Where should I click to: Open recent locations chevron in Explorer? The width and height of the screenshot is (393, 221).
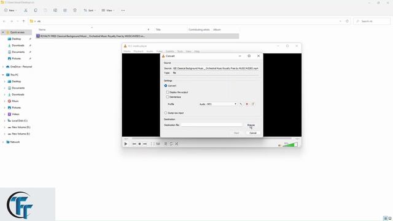18,21
